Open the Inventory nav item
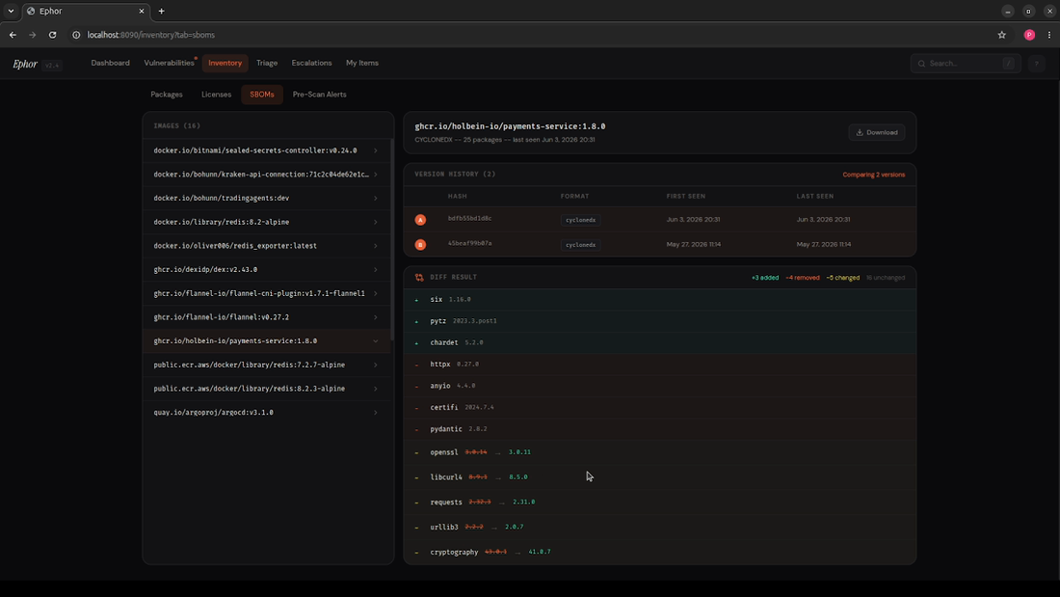The height and width of the screenshot is (597, 1060). 225,63
